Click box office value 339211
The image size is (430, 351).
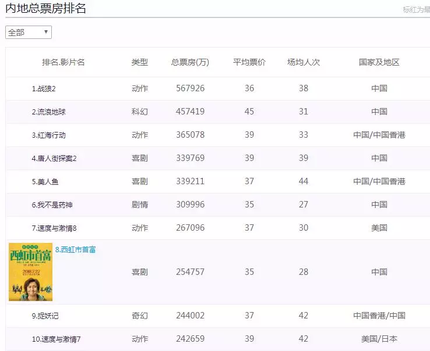click(x=190, y=181)
